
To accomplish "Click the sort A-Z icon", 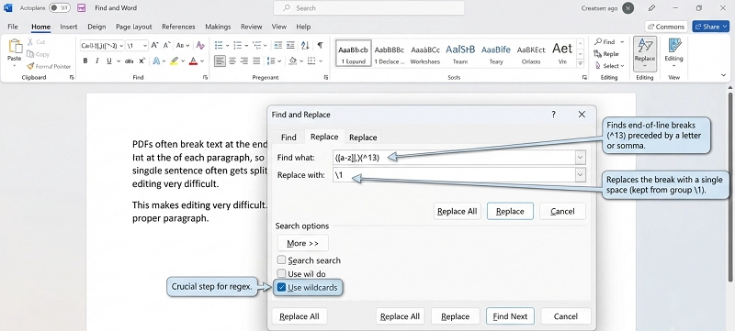I will coord(305,45).
